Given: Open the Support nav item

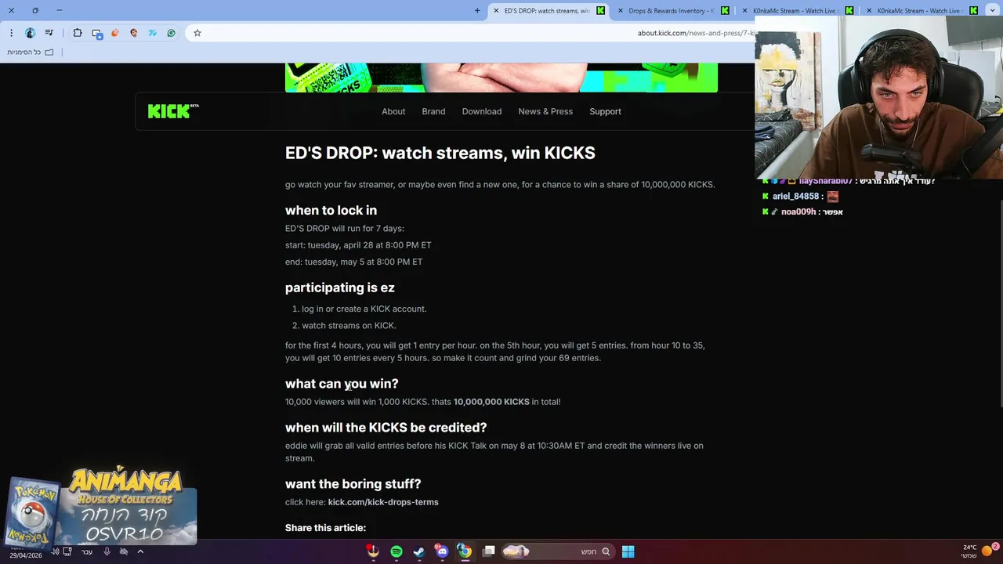Looking at the screenshot, I should click(605, 111).
